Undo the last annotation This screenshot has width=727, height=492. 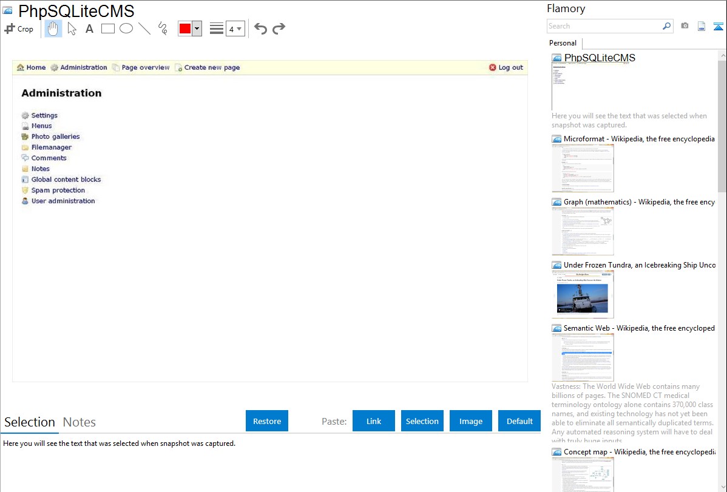pyautogui.click(x=260, y=29)
